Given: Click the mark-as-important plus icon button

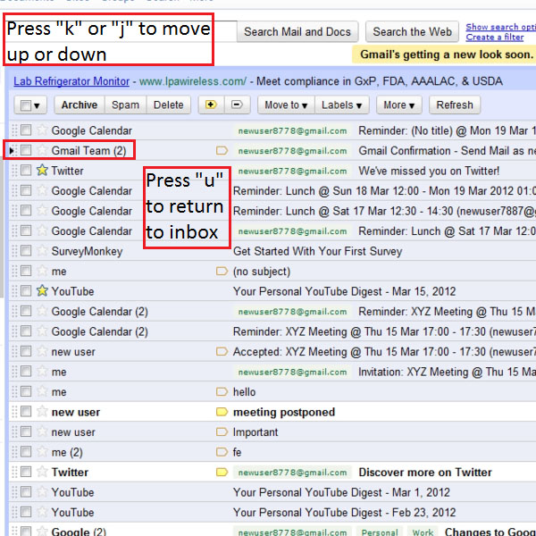Looking at the screenshot, I should coord(211,105).
